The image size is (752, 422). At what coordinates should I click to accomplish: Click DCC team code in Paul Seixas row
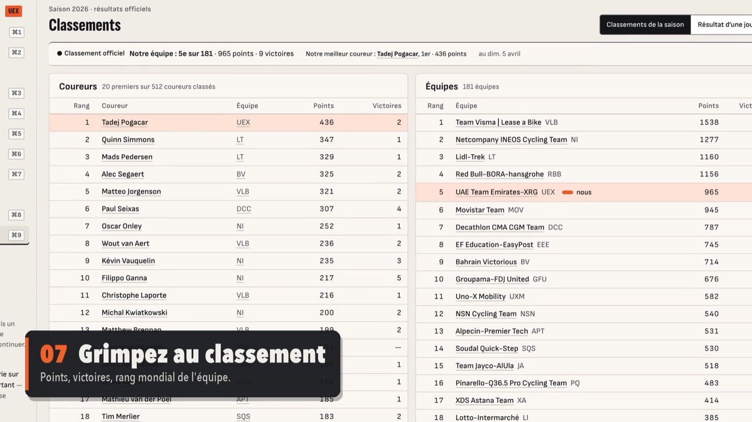click(x=244, y=209)
